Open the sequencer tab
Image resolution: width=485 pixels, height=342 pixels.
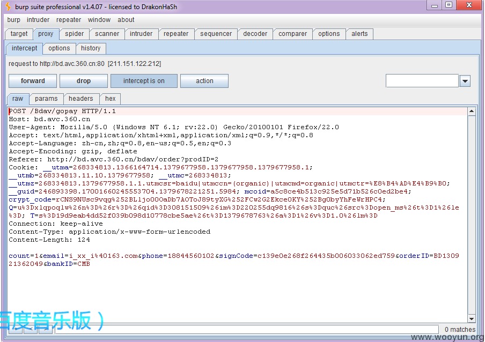coord(216,34)
